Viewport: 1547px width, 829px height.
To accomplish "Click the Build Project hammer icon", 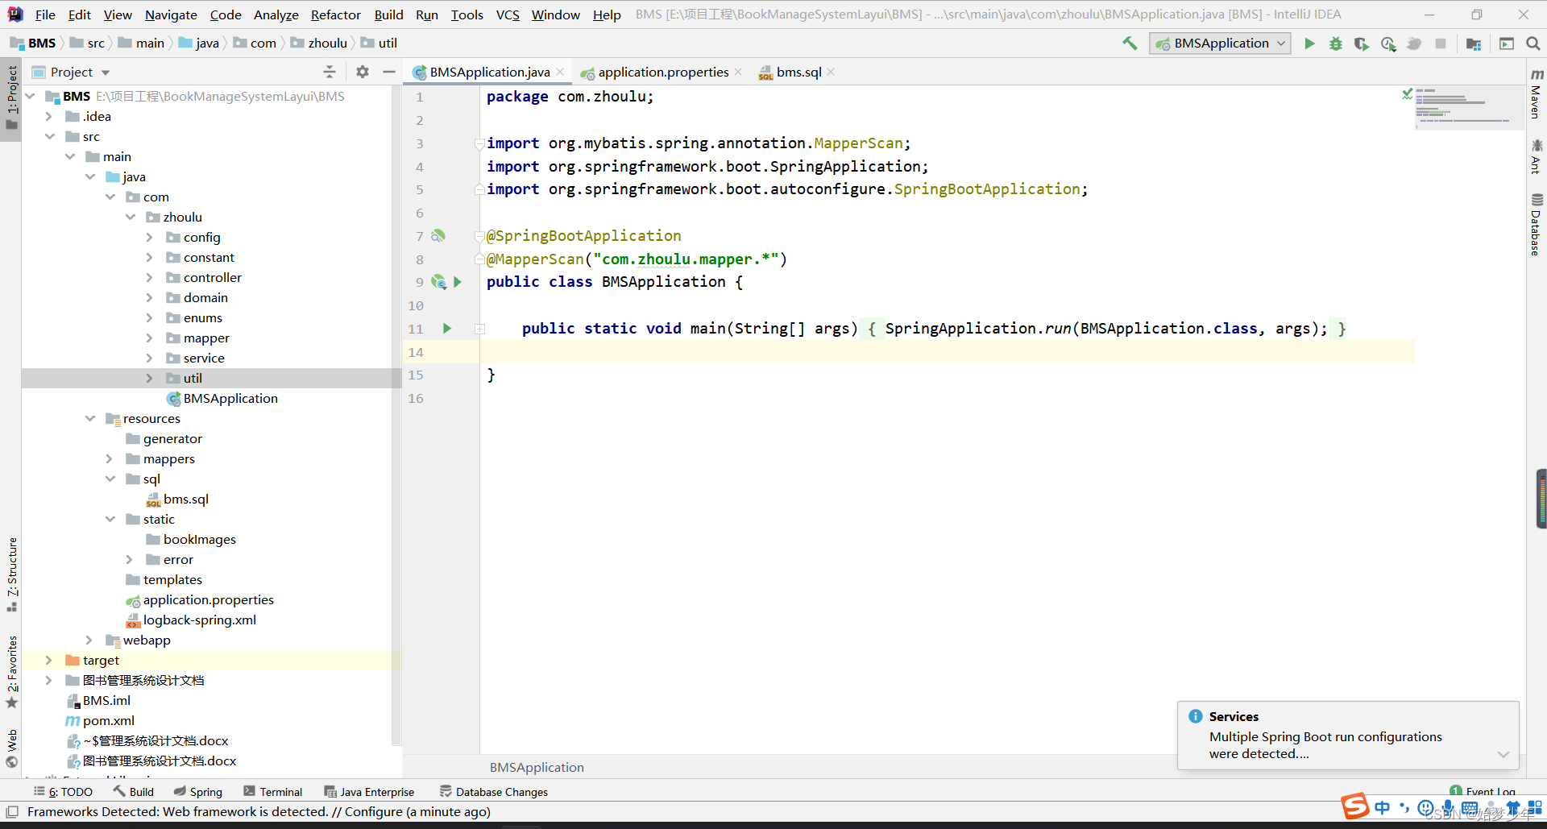I will click(1130, 44).
